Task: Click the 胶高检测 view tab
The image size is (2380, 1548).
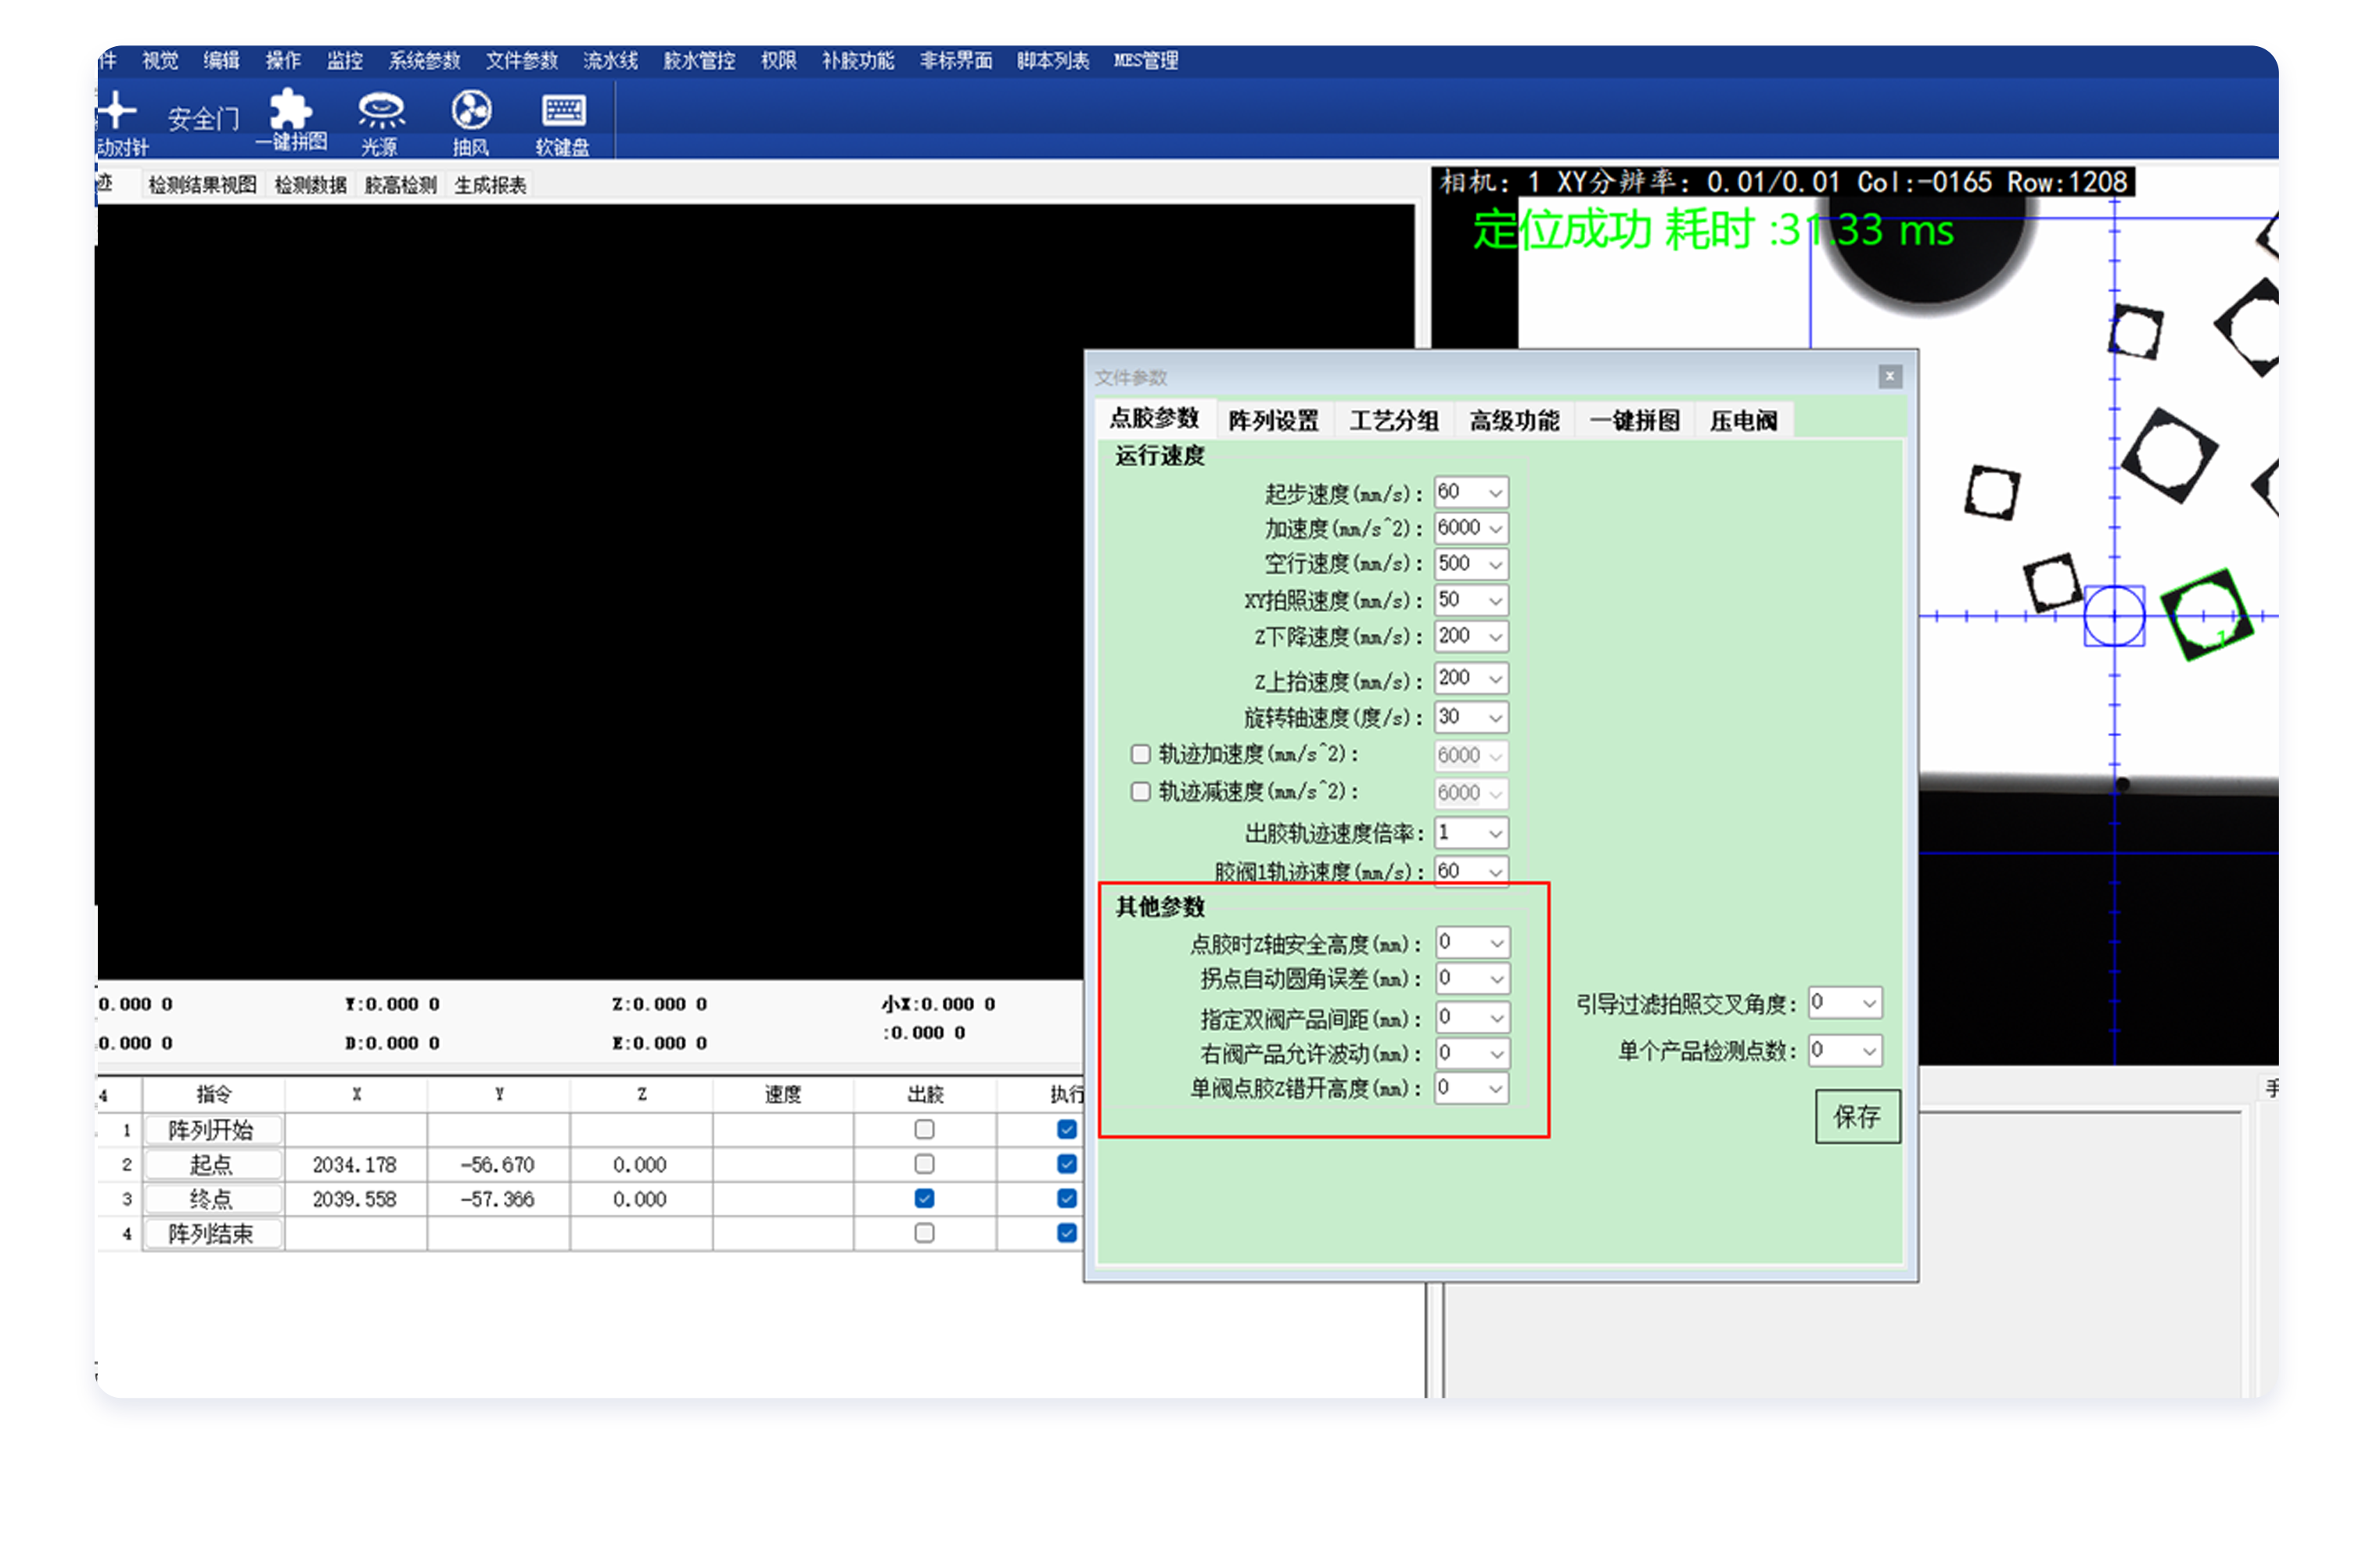Action: pos(400,185)
